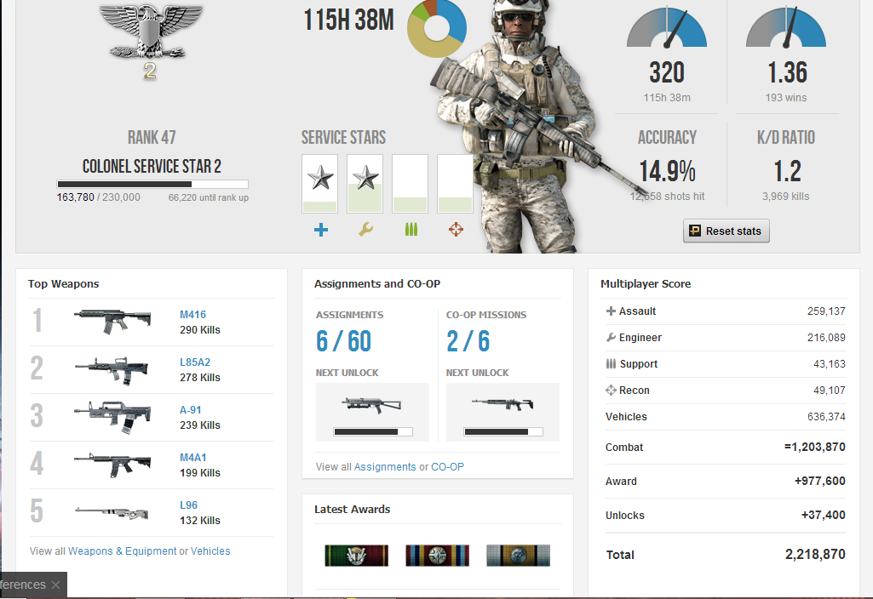The width and height of the screenshot is (873, 599).
Task: Open the L85A2 weapon link
Action: click(195, 362)
